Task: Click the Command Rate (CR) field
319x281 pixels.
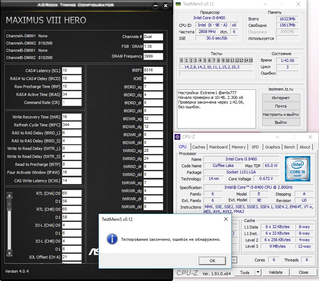Action: point(72,102)
